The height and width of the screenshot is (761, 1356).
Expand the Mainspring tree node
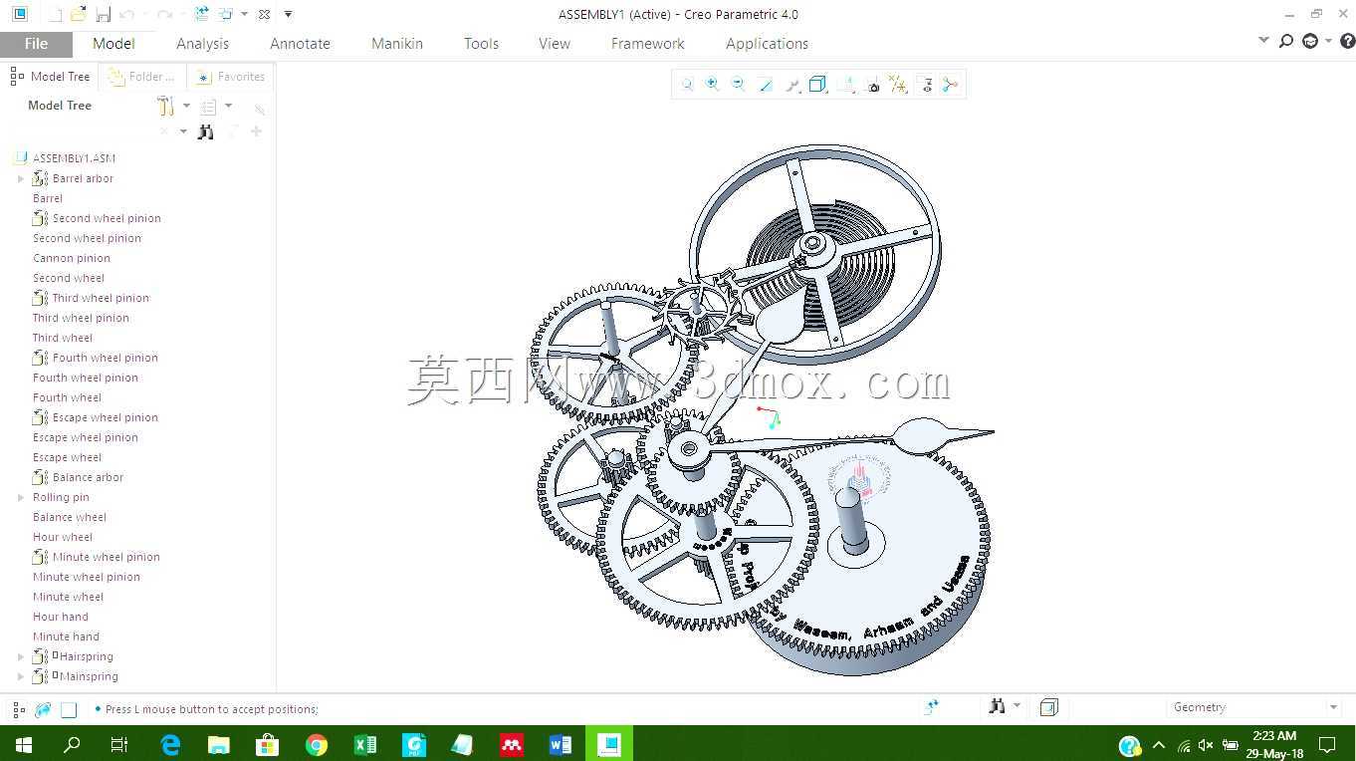(x=21, y=676)
